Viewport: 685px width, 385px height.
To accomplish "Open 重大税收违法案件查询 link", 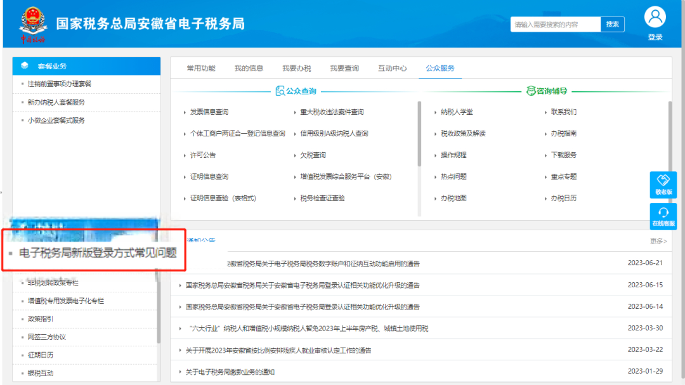I will [332, 112].
